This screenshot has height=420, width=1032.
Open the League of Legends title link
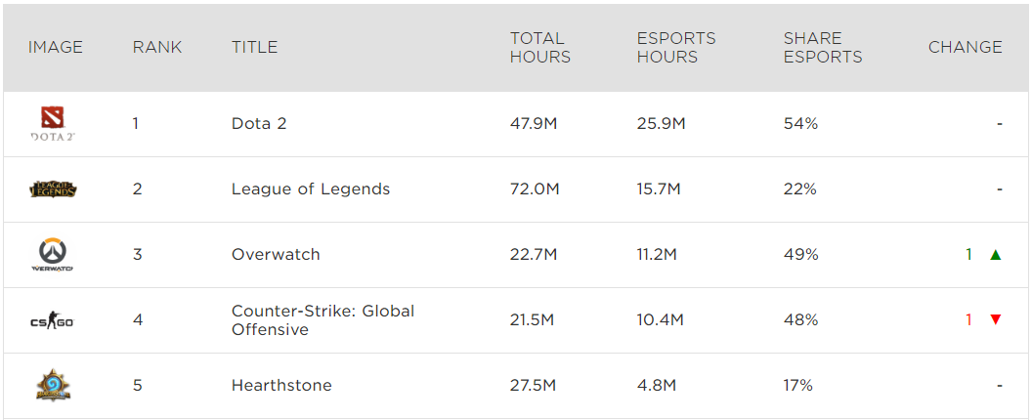click(310, 189)
